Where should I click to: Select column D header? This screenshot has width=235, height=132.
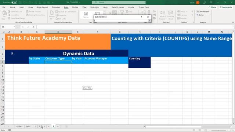[58, 32]
